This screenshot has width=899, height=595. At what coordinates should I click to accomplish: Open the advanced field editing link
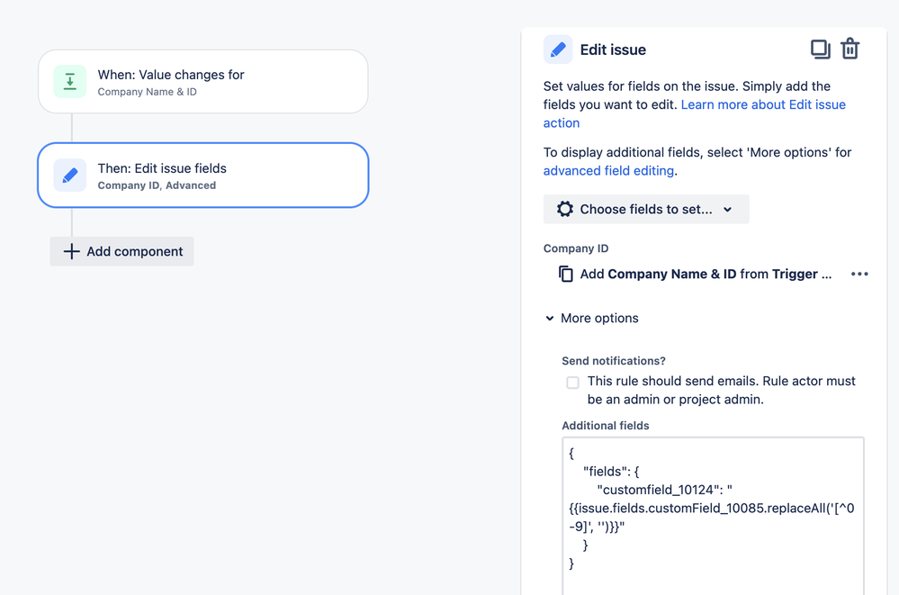(608, 170)
